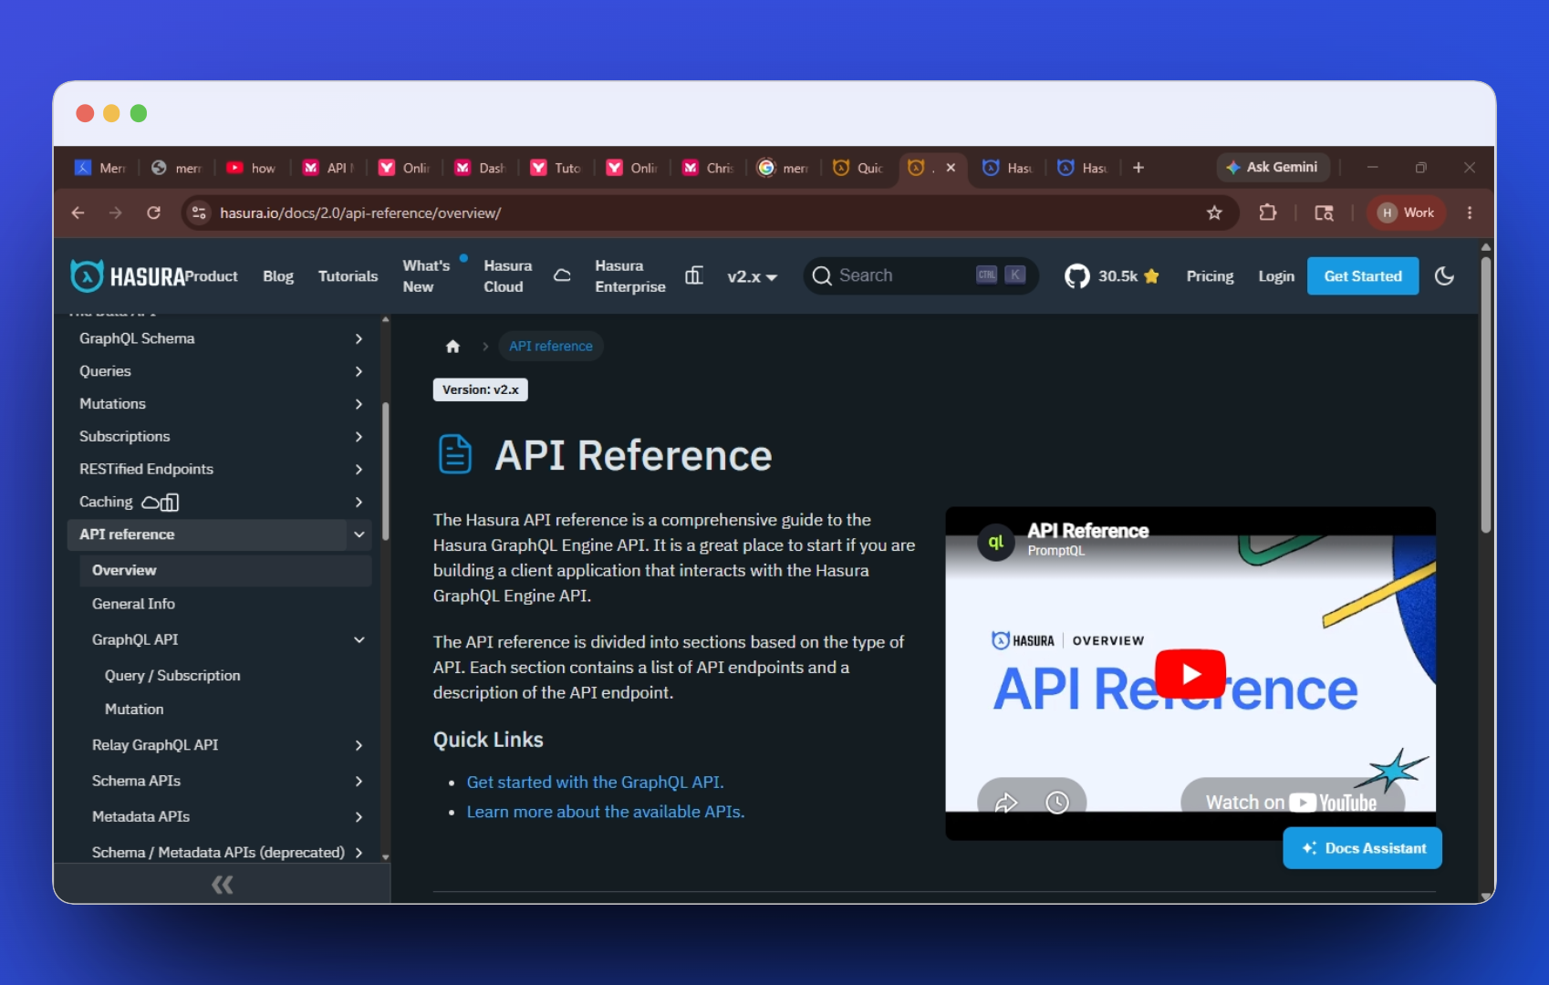Open the Tutorials nav link
Viewport: 1549px width, 985px height.
coord(348,276)
